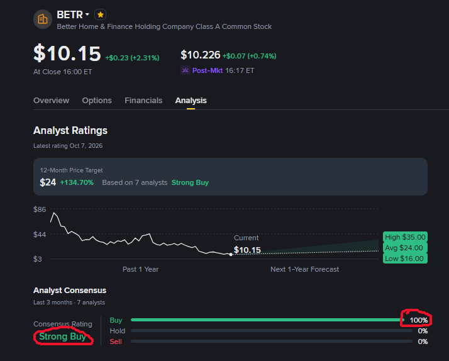The height and width of the screenshot is (361, 449).
Task: Click the Avg $24.00 forecast badge
Action: coord(405,248)
